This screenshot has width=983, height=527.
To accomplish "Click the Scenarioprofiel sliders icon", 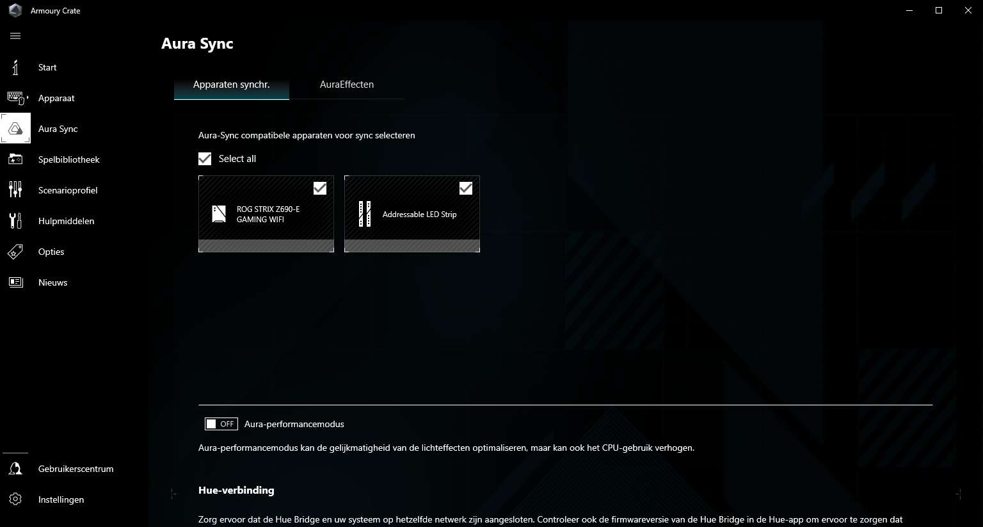I will (x=15, y=190).
